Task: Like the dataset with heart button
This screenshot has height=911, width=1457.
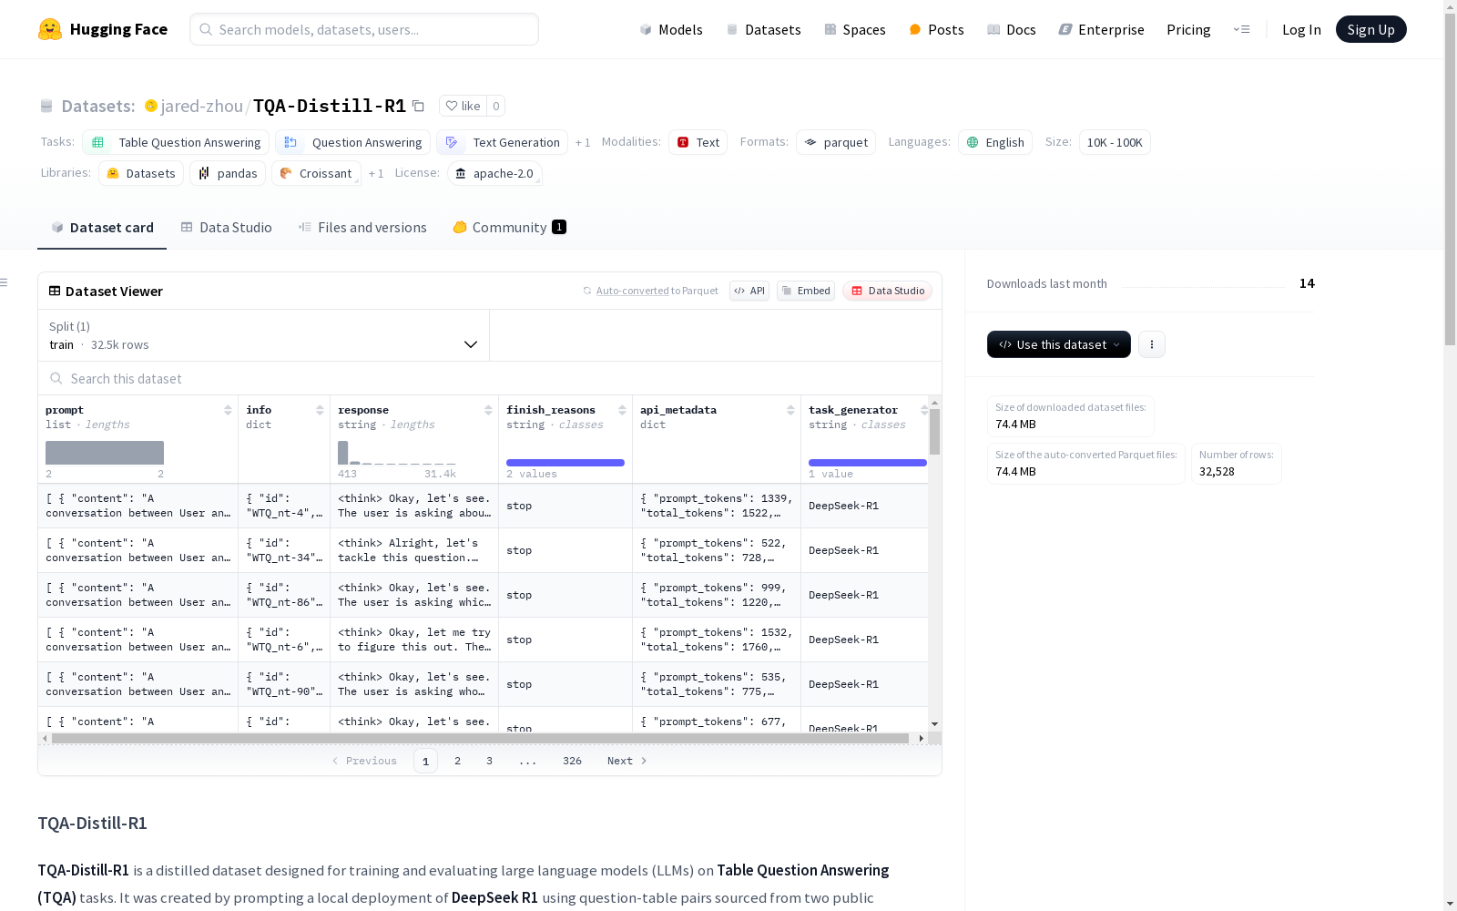Action: pyautogui.click(x=463, y=106)
